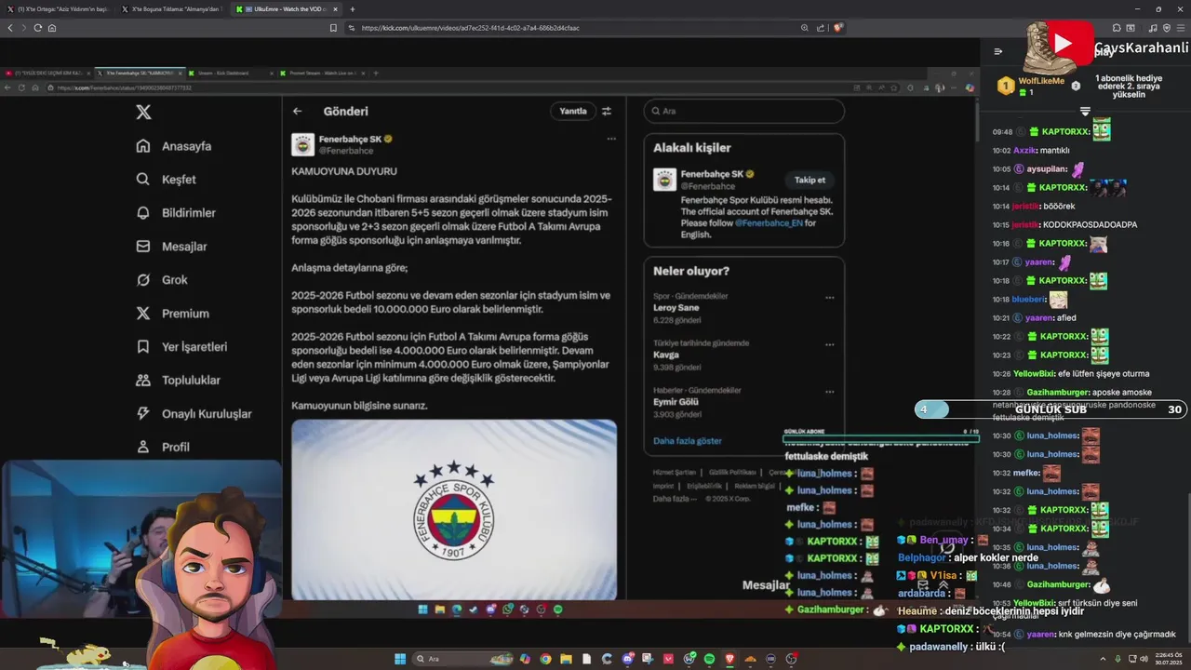
Task: Open Chrome from the taskbar
Action: [545, 659]
